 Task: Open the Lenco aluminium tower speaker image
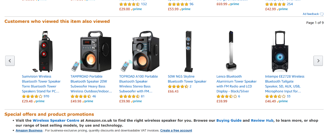231,51
